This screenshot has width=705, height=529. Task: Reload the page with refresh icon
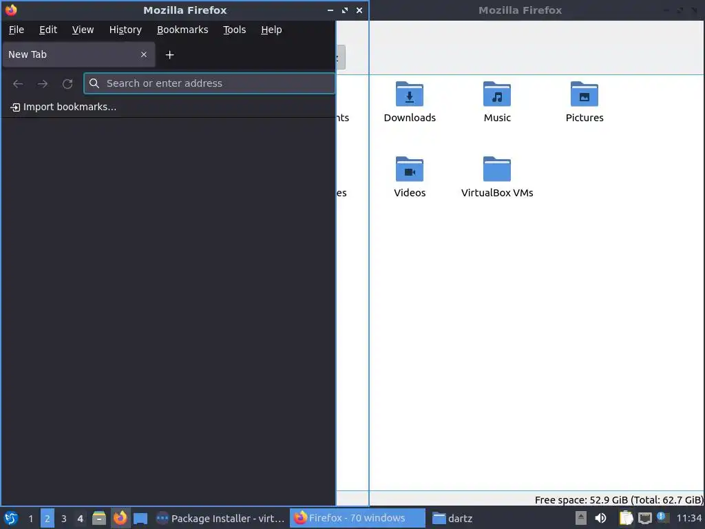[x=67, y=83]
